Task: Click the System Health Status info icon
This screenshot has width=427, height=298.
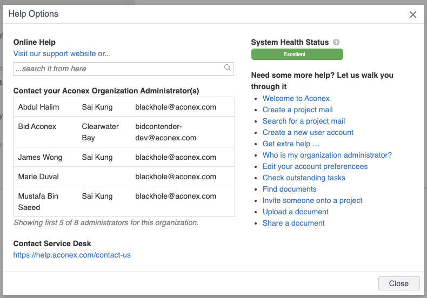Action: [x=336, y=42]
